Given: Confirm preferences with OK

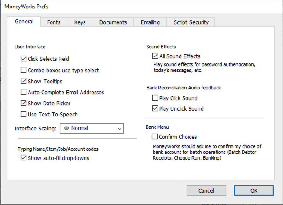Looking at the screenshot, I should 254,190.
